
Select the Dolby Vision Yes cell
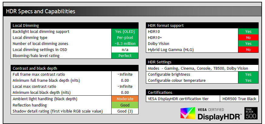click(248, 44)
